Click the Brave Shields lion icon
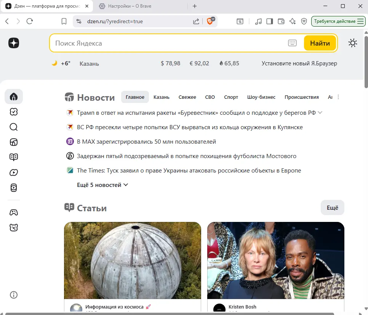 209,21
